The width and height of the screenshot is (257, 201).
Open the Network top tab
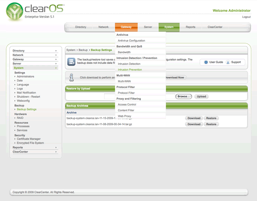click(x=104, y=27)
